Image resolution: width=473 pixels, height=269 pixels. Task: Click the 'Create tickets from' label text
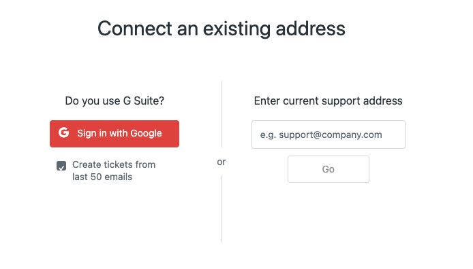coord(114,164)
